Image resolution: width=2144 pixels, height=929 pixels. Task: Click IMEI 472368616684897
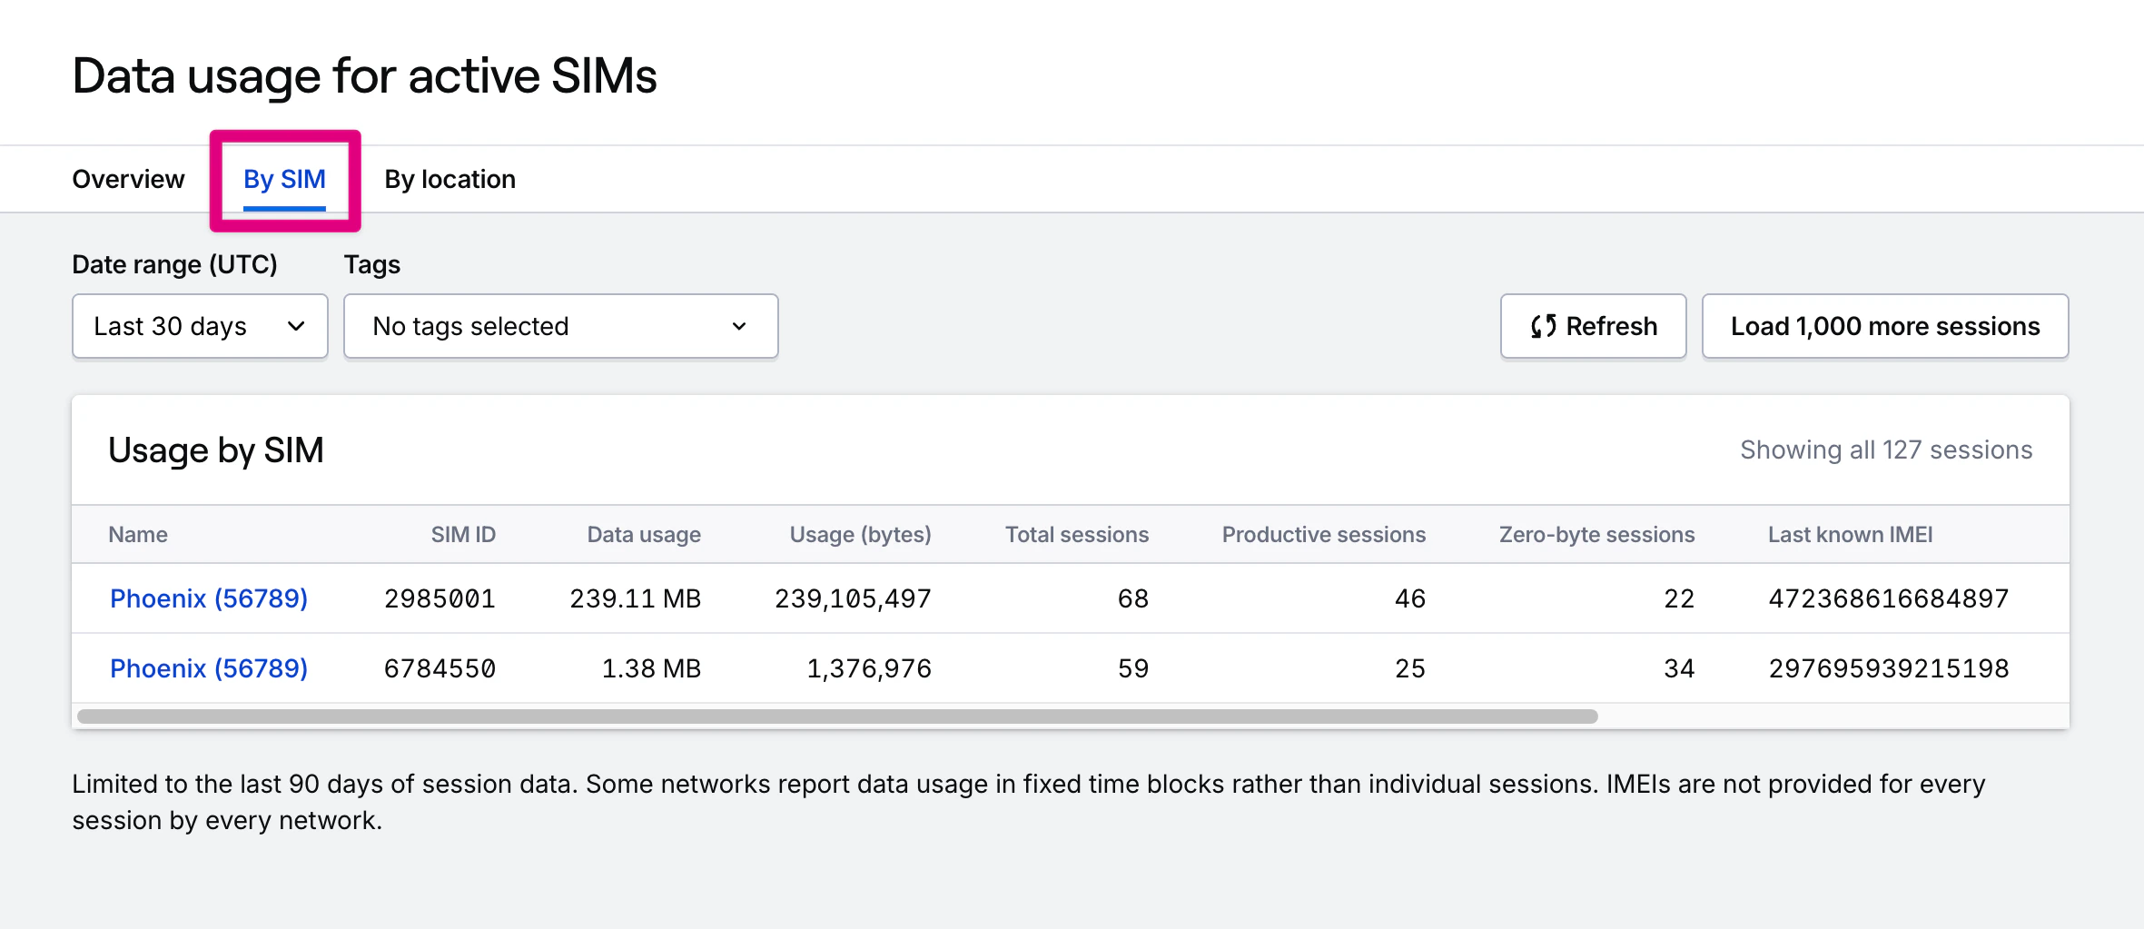click(1889, 598)
